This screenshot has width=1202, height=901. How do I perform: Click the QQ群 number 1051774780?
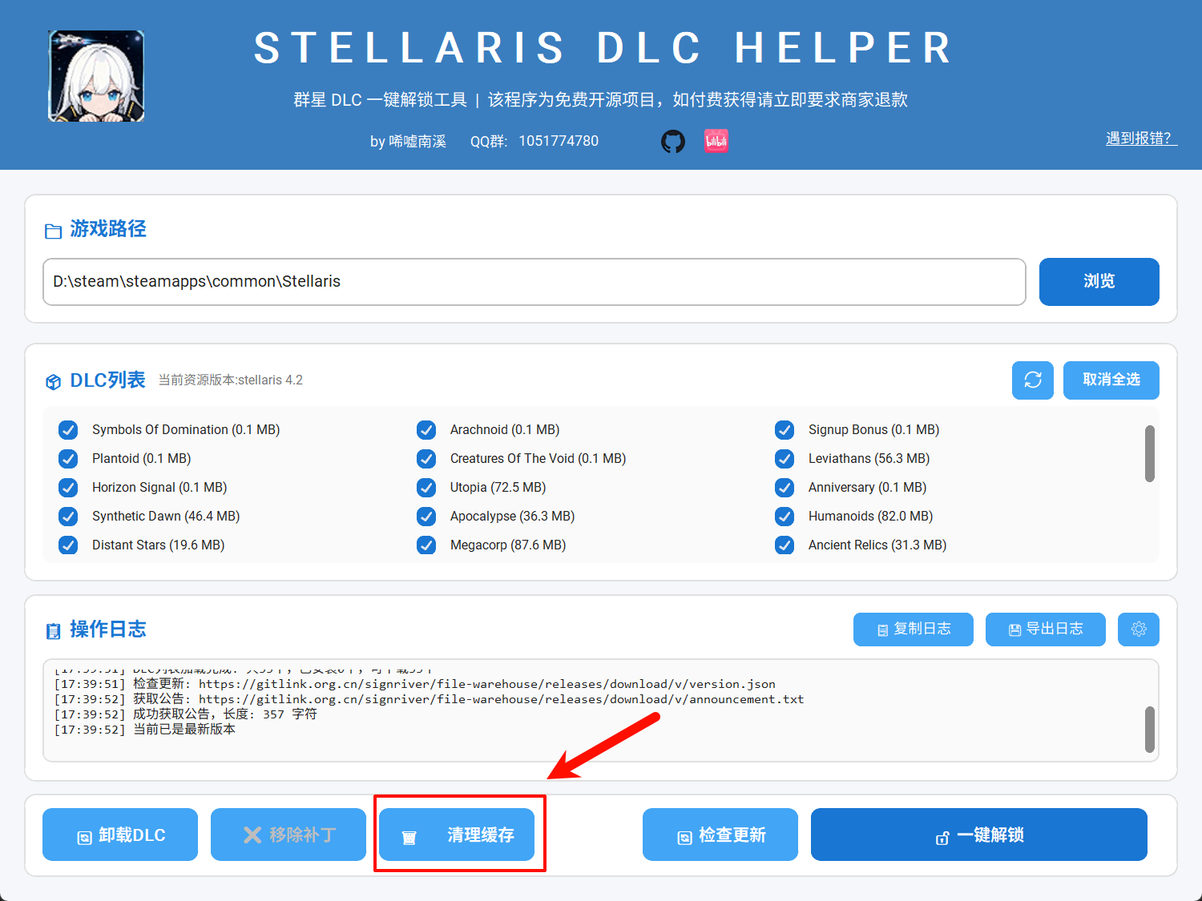(559, 141)
